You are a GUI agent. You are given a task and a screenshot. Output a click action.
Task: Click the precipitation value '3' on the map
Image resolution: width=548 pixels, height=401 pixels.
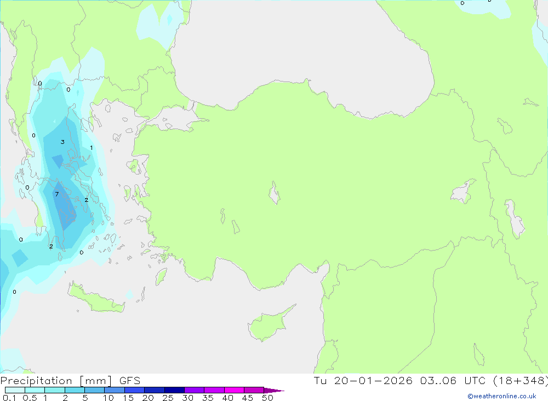point(62,142)
